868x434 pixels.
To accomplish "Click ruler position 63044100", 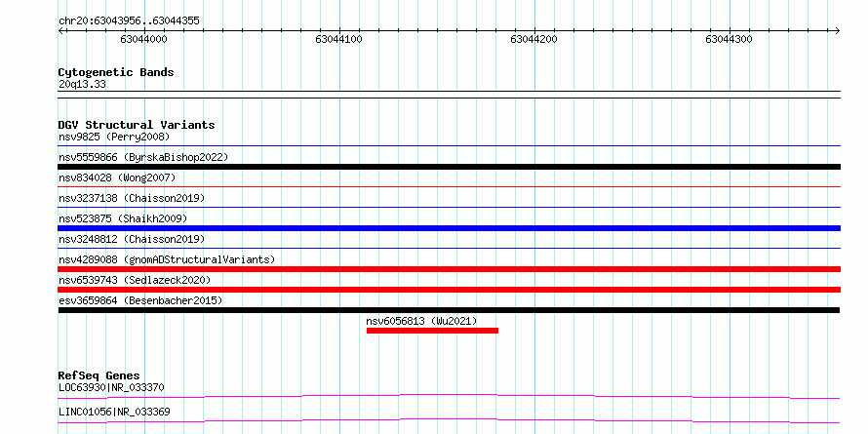I will coord(338,39).
